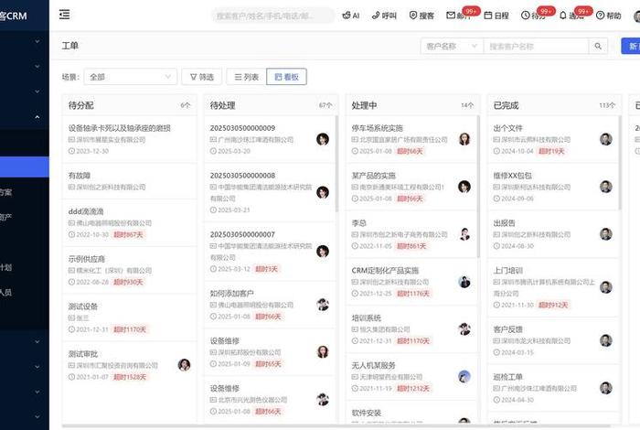Image resolution: width=640 pixels, height=430 pixels.
Task: Click the 搜索客户名称 input field
Action: [x=536, y=46]
